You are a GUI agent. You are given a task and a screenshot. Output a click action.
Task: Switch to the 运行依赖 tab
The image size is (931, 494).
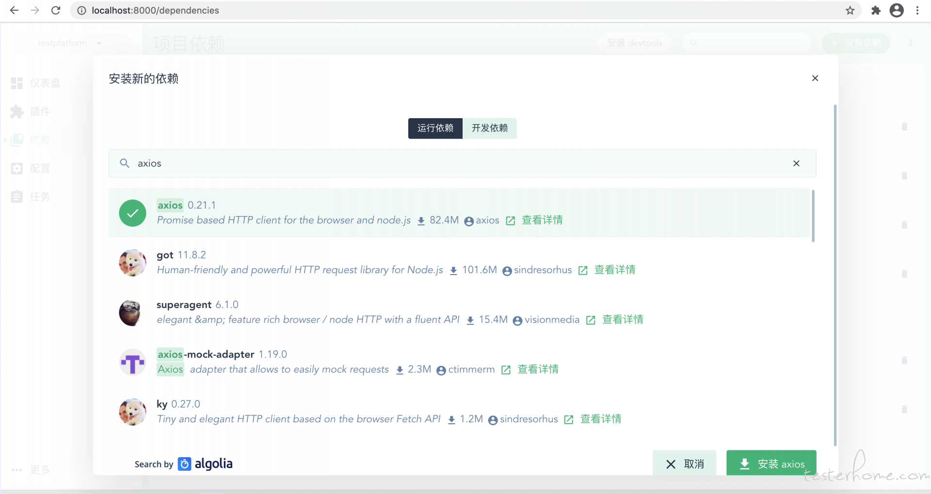tap(435, 128)
